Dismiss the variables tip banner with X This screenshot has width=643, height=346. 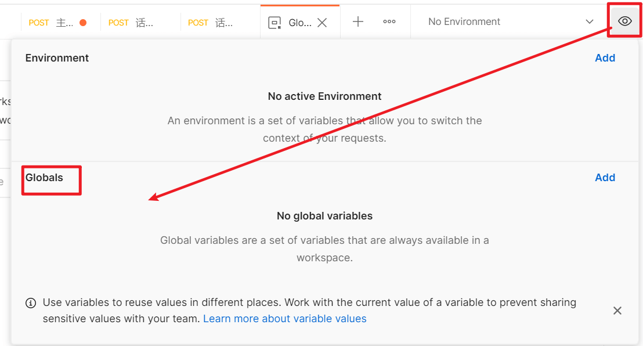617,311
